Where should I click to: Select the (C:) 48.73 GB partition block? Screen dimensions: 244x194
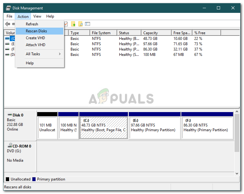[x=104, y=125]
